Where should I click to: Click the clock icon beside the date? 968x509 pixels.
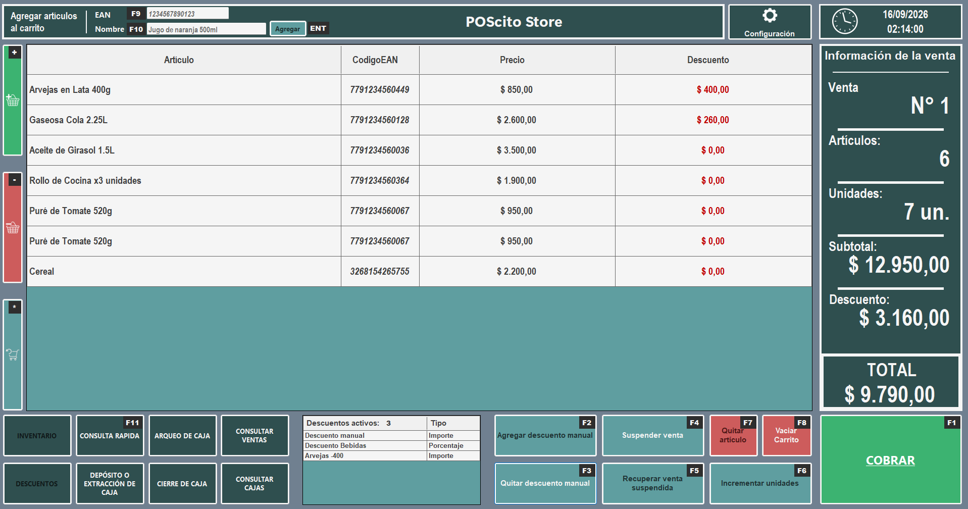click(x=845, y=22)
